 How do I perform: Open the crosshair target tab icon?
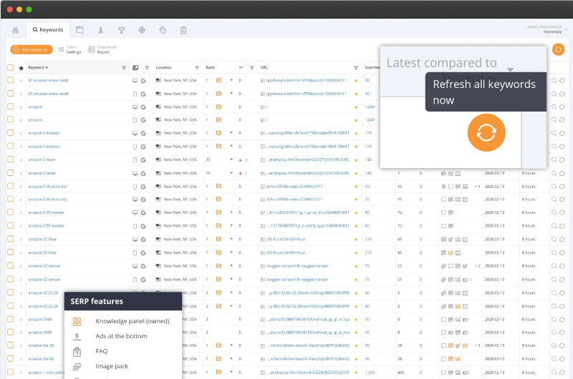tap(142, 30)
